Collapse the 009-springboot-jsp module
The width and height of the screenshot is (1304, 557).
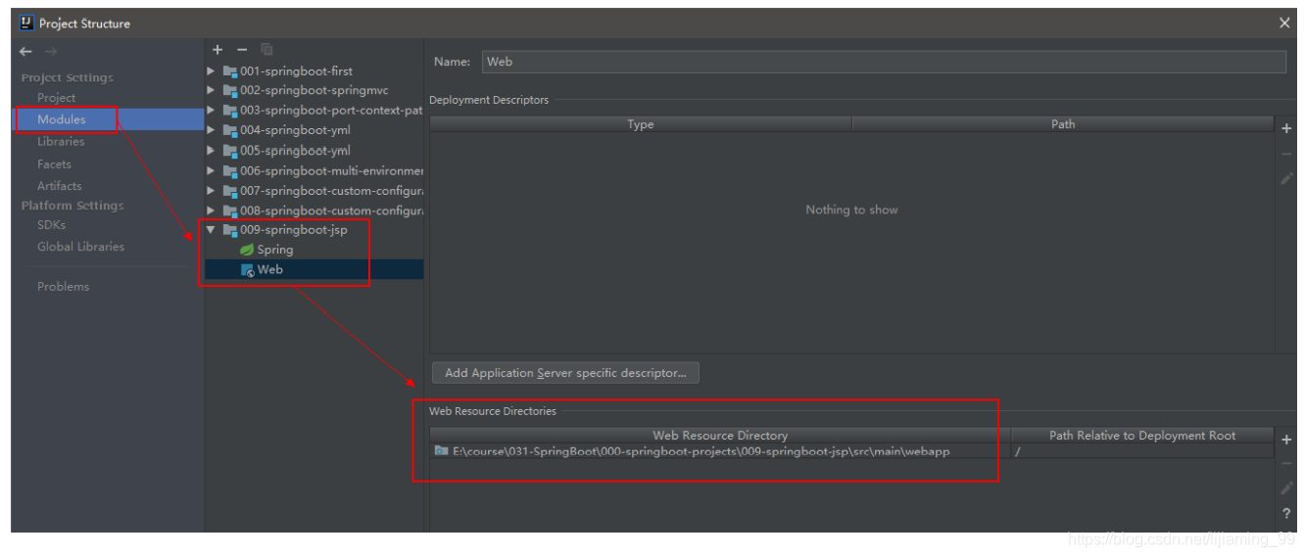[x=211, y=230]
